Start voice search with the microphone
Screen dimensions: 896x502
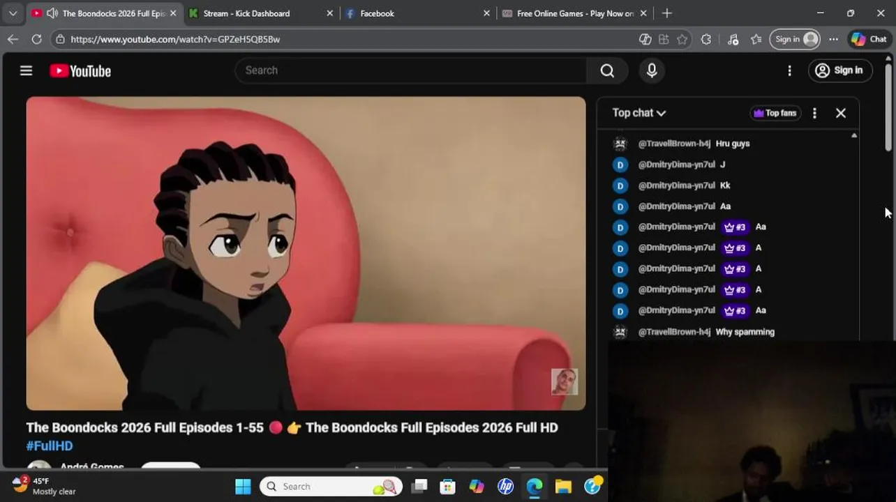coord(652,70)
